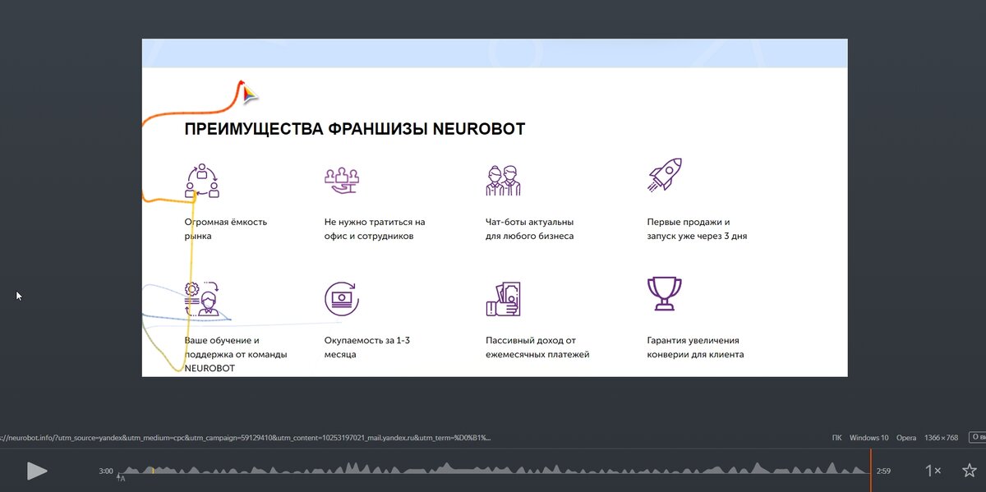Click 'Ваше обучение и поддержка от команды NEUROBOT'

pos(236,354)
